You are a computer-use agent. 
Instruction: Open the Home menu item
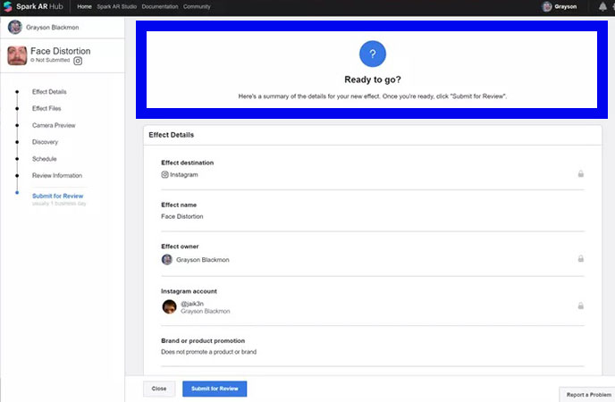pyautogui.click(x=84, y=6)
